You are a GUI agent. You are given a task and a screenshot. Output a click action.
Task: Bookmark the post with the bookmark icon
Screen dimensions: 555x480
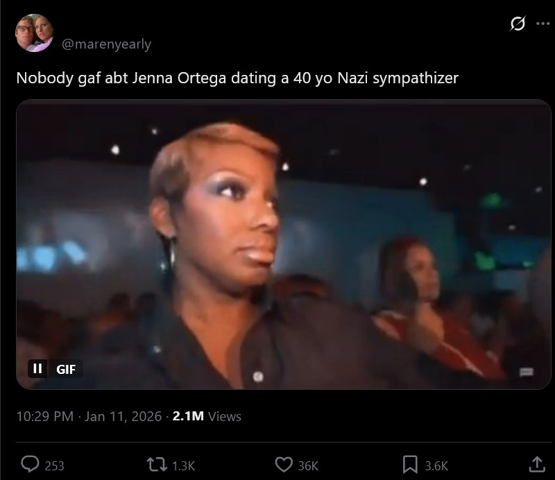[410, 465]
